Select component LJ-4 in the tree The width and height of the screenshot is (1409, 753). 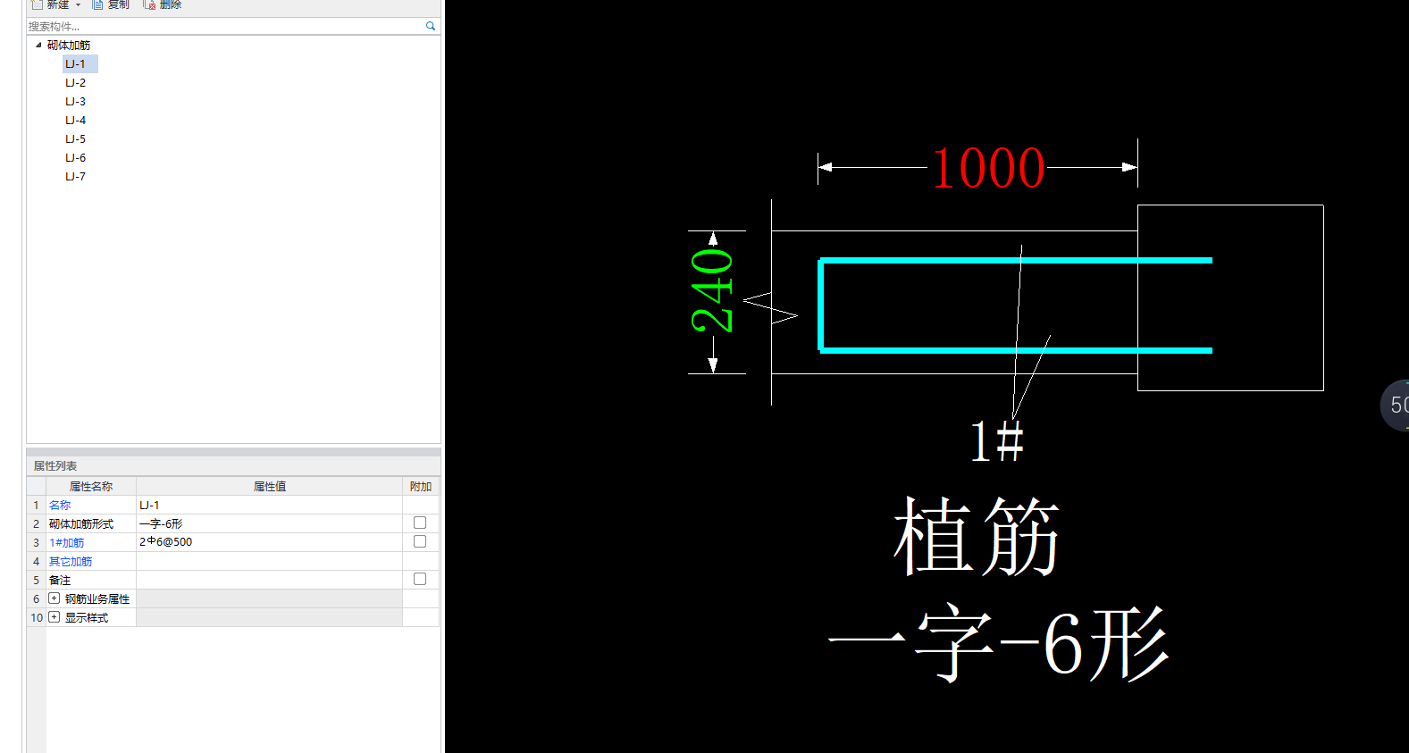point(76,120)
